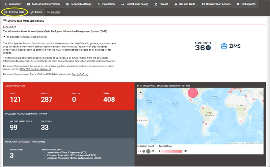Open the IUCN SSC position statement link
Screen dimensions: 270x167
(x=35, y=69)
